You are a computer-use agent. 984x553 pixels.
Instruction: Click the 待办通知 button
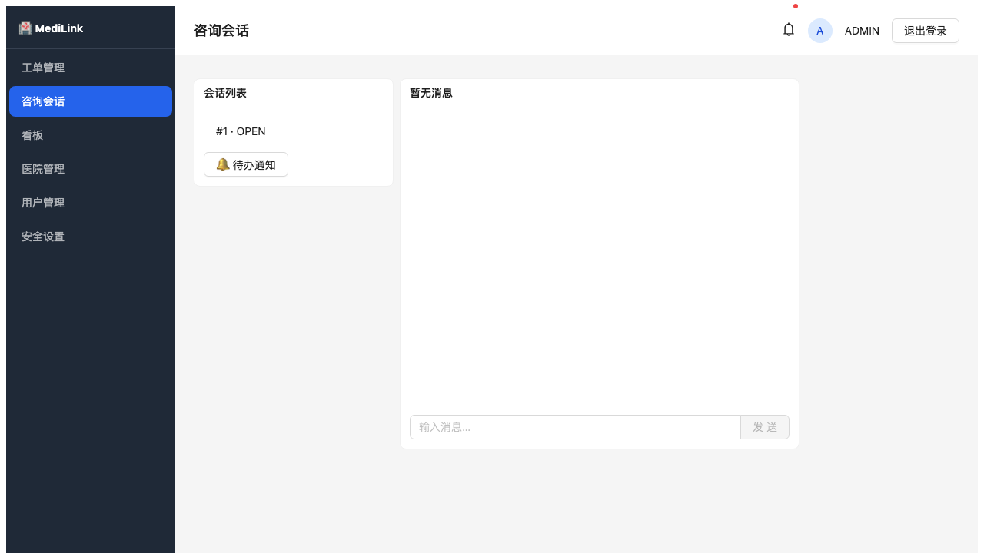(x=246, y=164)
